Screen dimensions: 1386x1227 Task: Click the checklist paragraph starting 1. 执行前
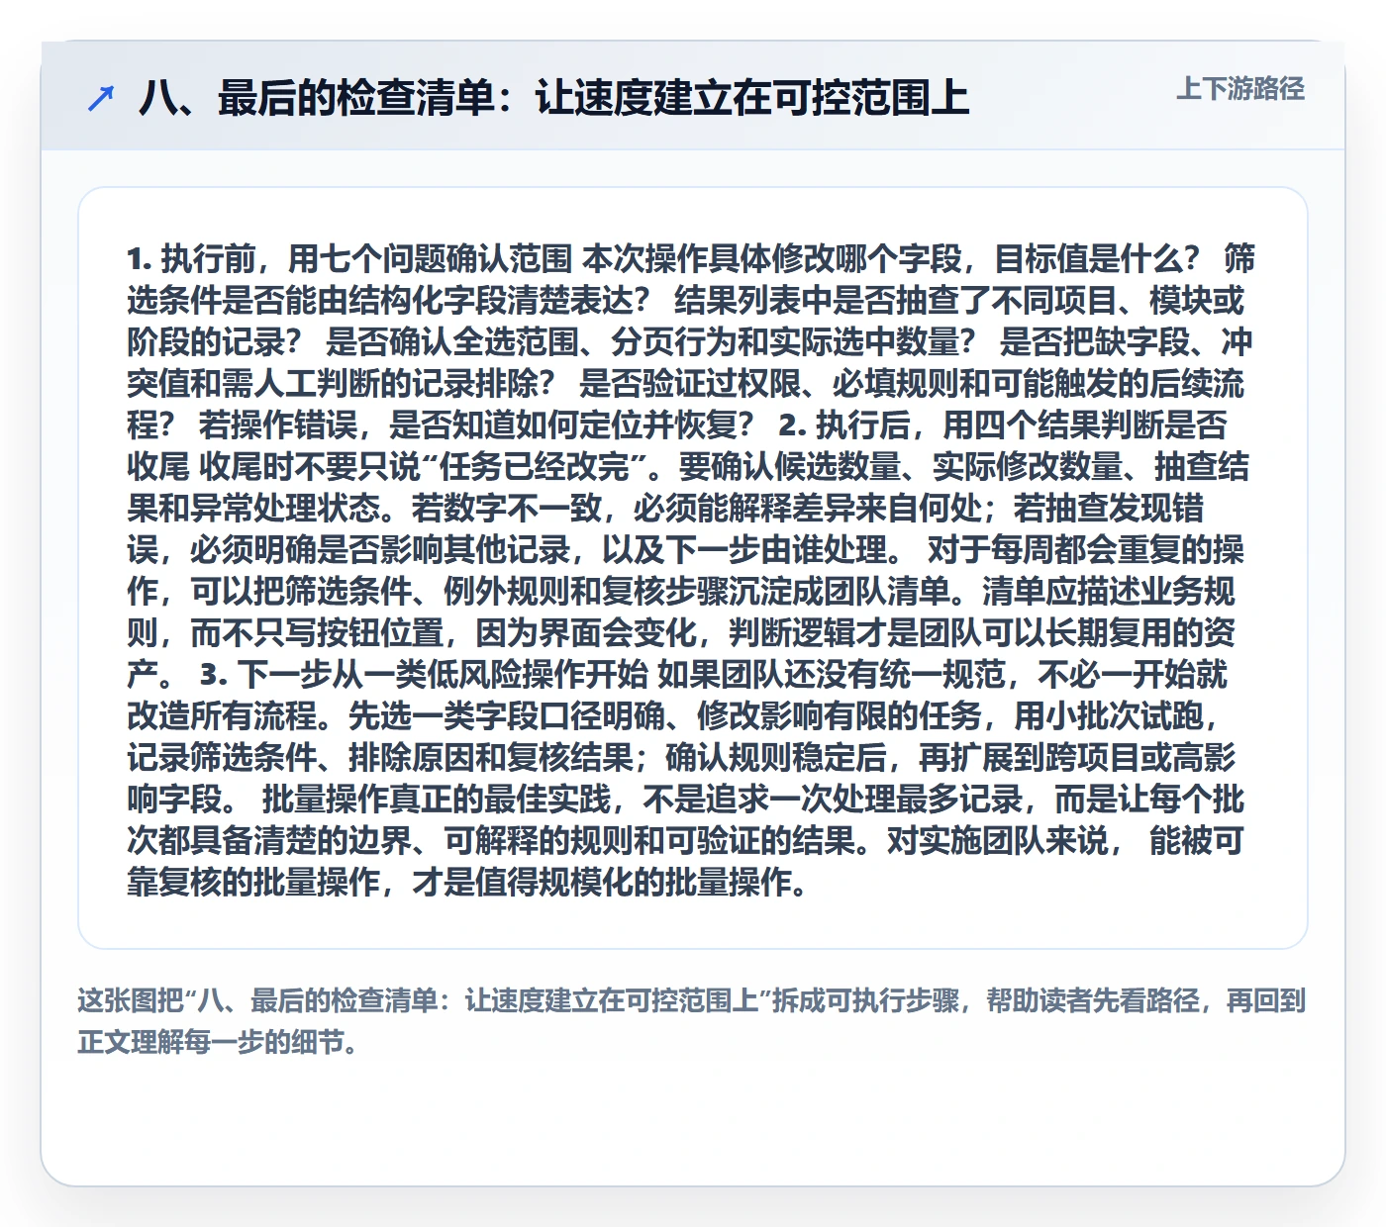pos(691,570)
